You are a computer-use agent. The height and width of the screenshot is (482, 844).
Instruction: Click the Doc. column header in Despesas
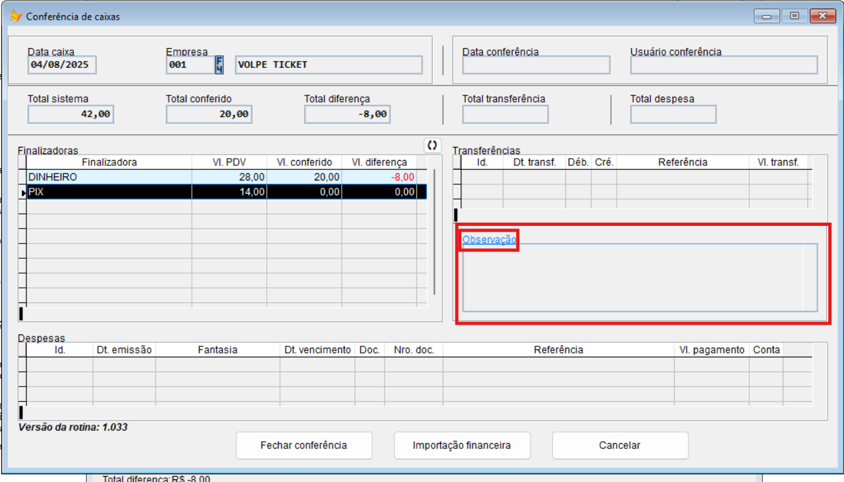pyautogui.click(x=370, y=350)
